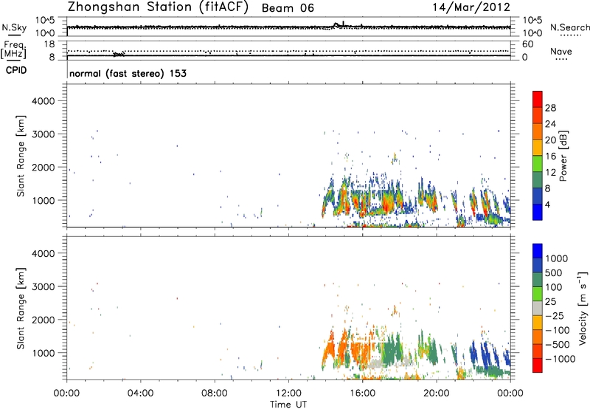Click the 'Zhongshan Station (fitACF)' title
Viewport: 590px width, 409px height.
pos(158,7)
